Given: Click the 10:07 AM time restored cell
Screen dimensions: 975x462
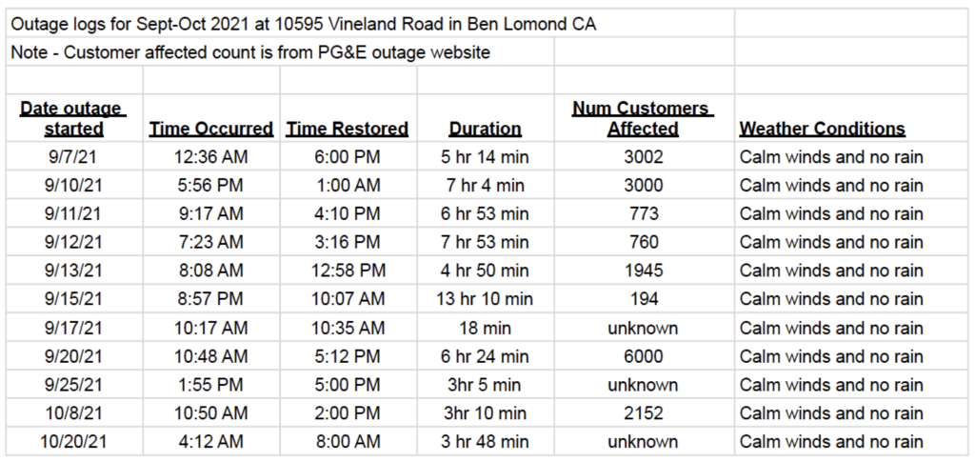Looking at the screenshot, I should point(348,299).
